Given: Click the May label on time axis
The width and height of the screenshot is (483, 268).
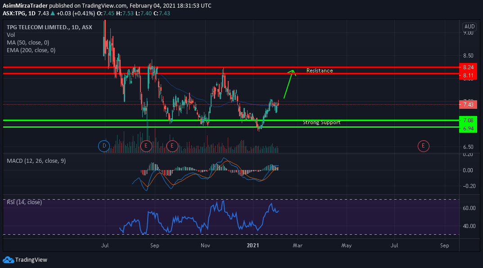Looking at the screenshot, I should coord(347,246).
